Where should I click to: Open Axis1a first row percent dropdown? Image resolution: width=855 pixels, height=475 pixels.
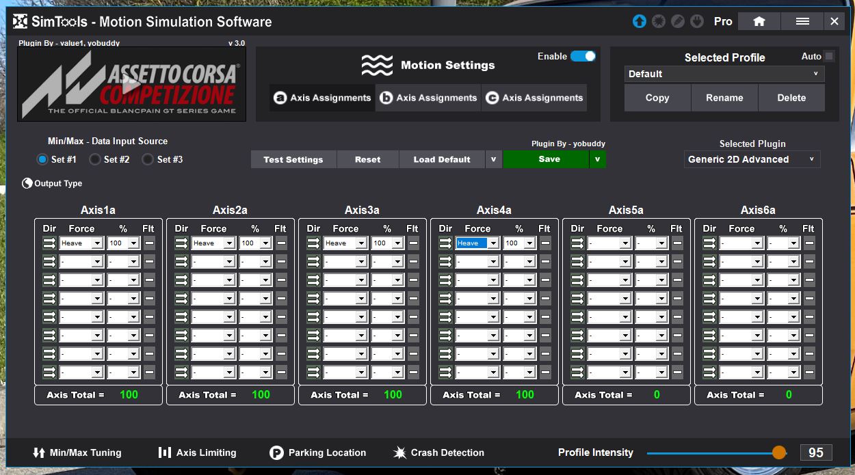click(x=123, y=243)
